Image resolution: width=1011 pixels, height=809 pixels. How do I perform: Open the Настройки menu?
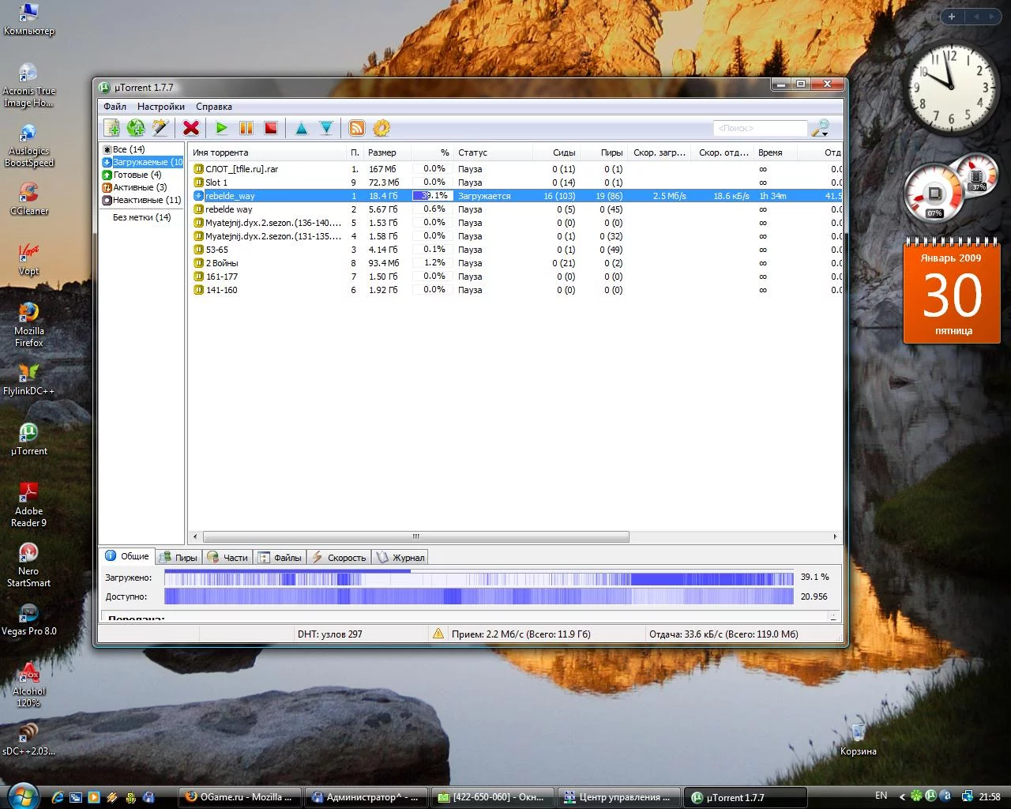tap(160, 107)
